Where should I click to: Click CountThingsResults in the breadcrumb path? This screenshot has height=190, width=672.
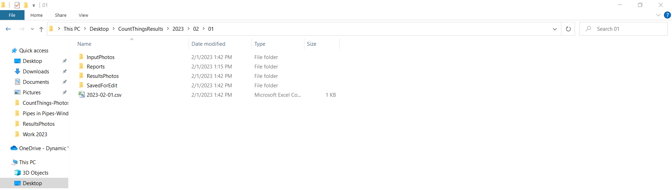[x=140, y=29]
